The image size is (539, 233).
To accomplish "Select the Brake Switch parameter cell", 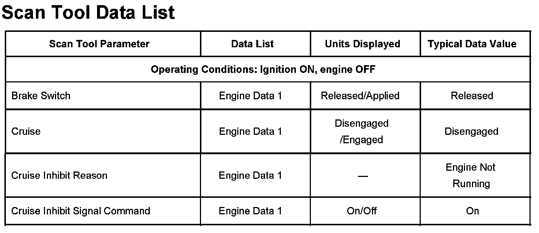I will tap(41, 96).
